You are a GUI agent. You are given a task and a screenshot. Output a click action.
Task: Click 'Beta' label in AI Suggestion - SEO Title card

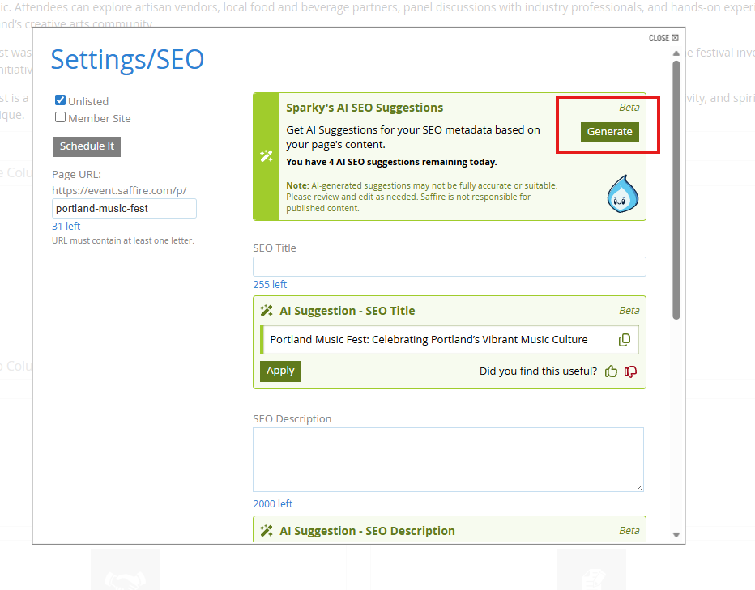point(629,311)
